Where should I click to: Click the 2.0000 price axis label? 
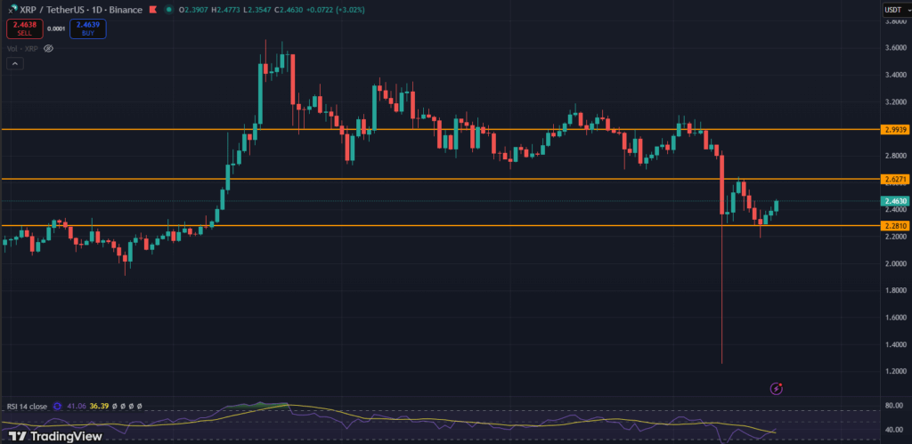click(895, 263)
